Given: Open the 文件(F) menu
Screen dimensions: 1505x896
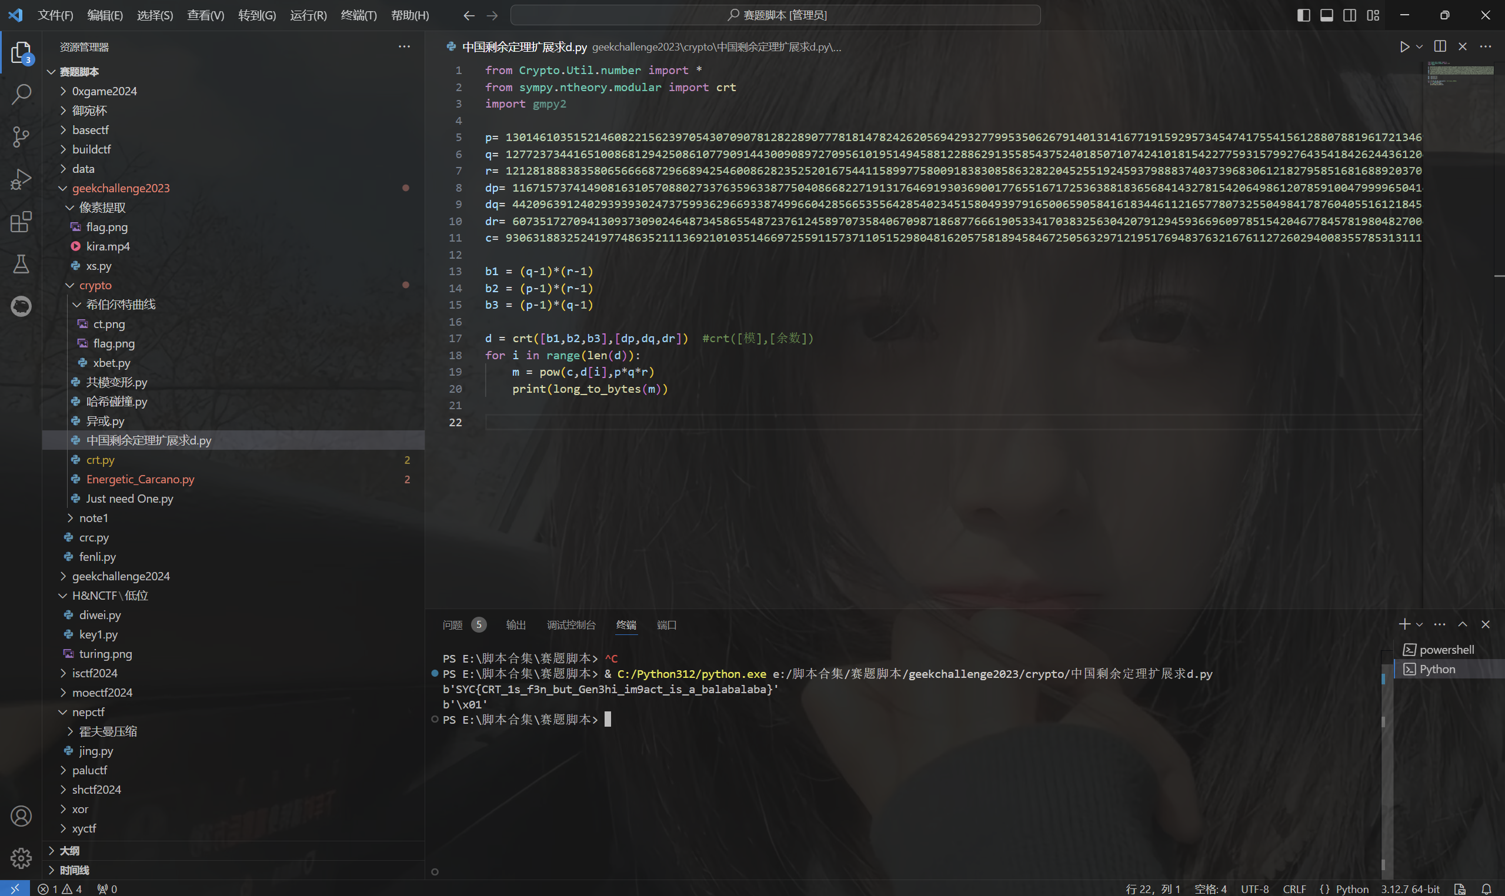Looking at the screenshot, I should point(55,15).
